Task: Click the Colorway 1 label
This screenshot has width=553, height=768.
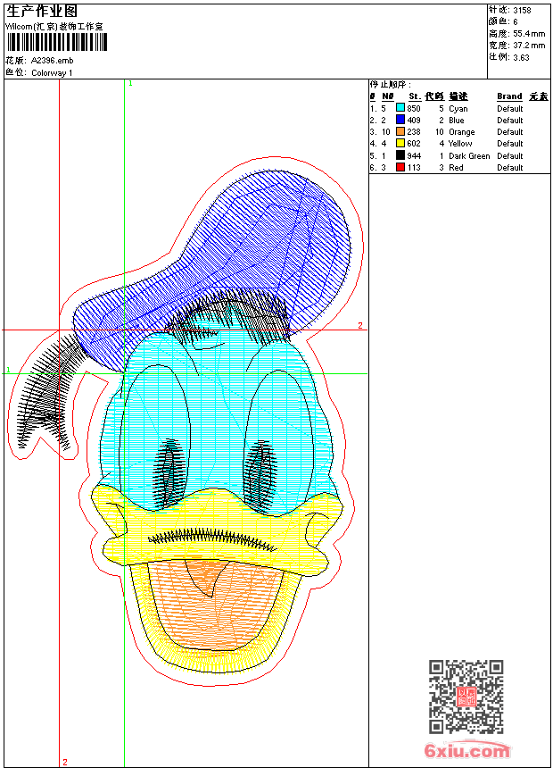Action: (53, 72)
